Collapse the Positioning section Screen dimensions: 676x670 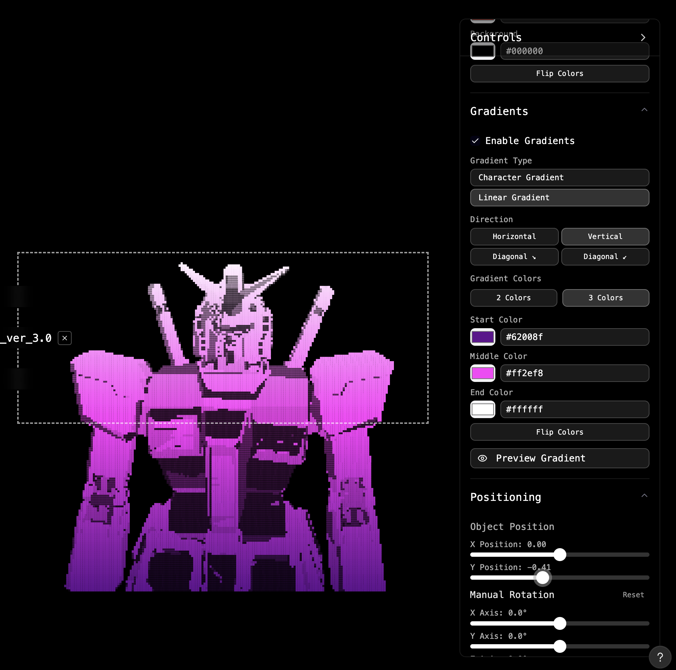pyautogui.click(x=645, y=496)
